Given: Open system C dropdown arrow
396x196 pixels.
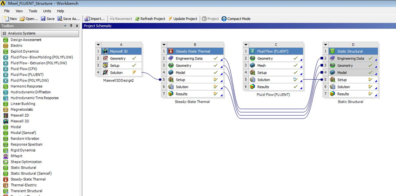Looking at the screenshot, I should (x=246, y=45).
